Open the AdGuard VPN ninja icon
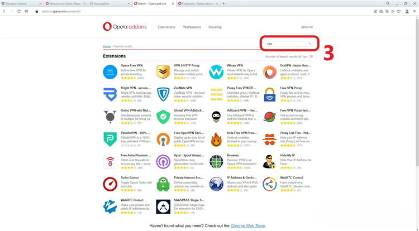 [216, 117]
